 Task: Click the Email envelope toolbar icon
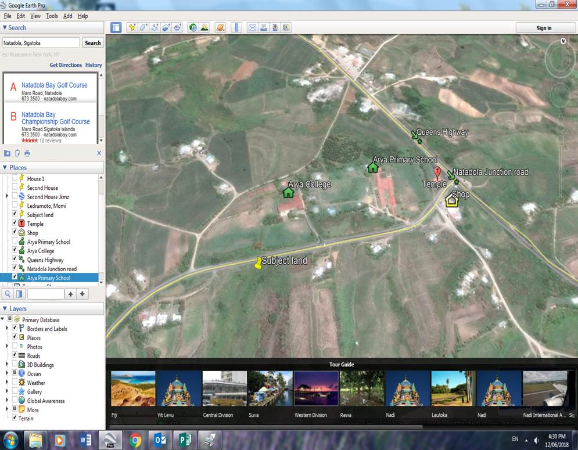coord(252,27)
